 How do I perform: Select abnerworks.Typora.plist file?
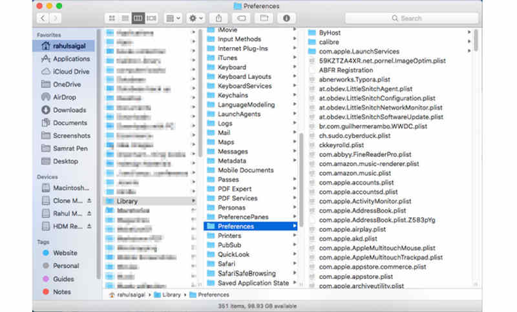pyautogui.click(x=354, y=79)
